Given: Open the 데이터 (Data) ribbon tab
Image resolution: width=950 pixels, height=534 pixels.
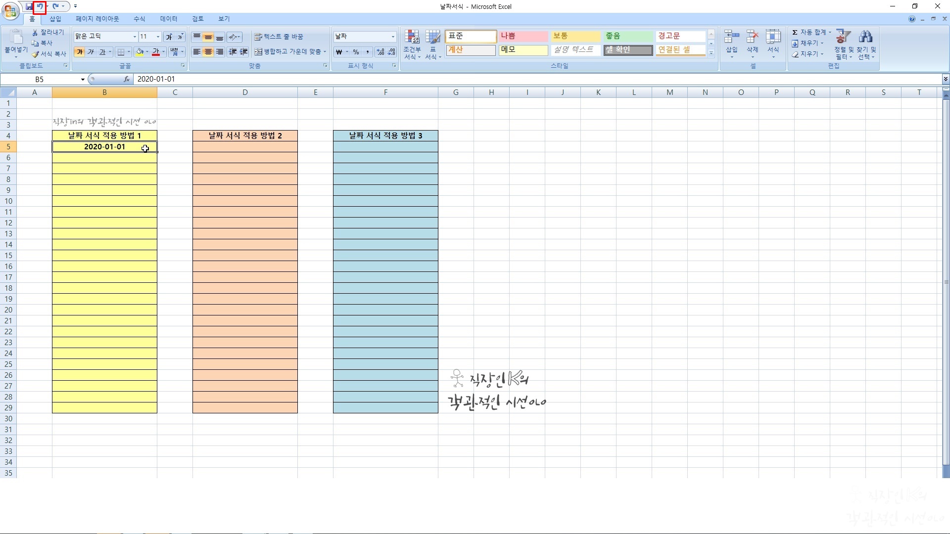Looking at the screenshot, I should (x=168, y=19).
